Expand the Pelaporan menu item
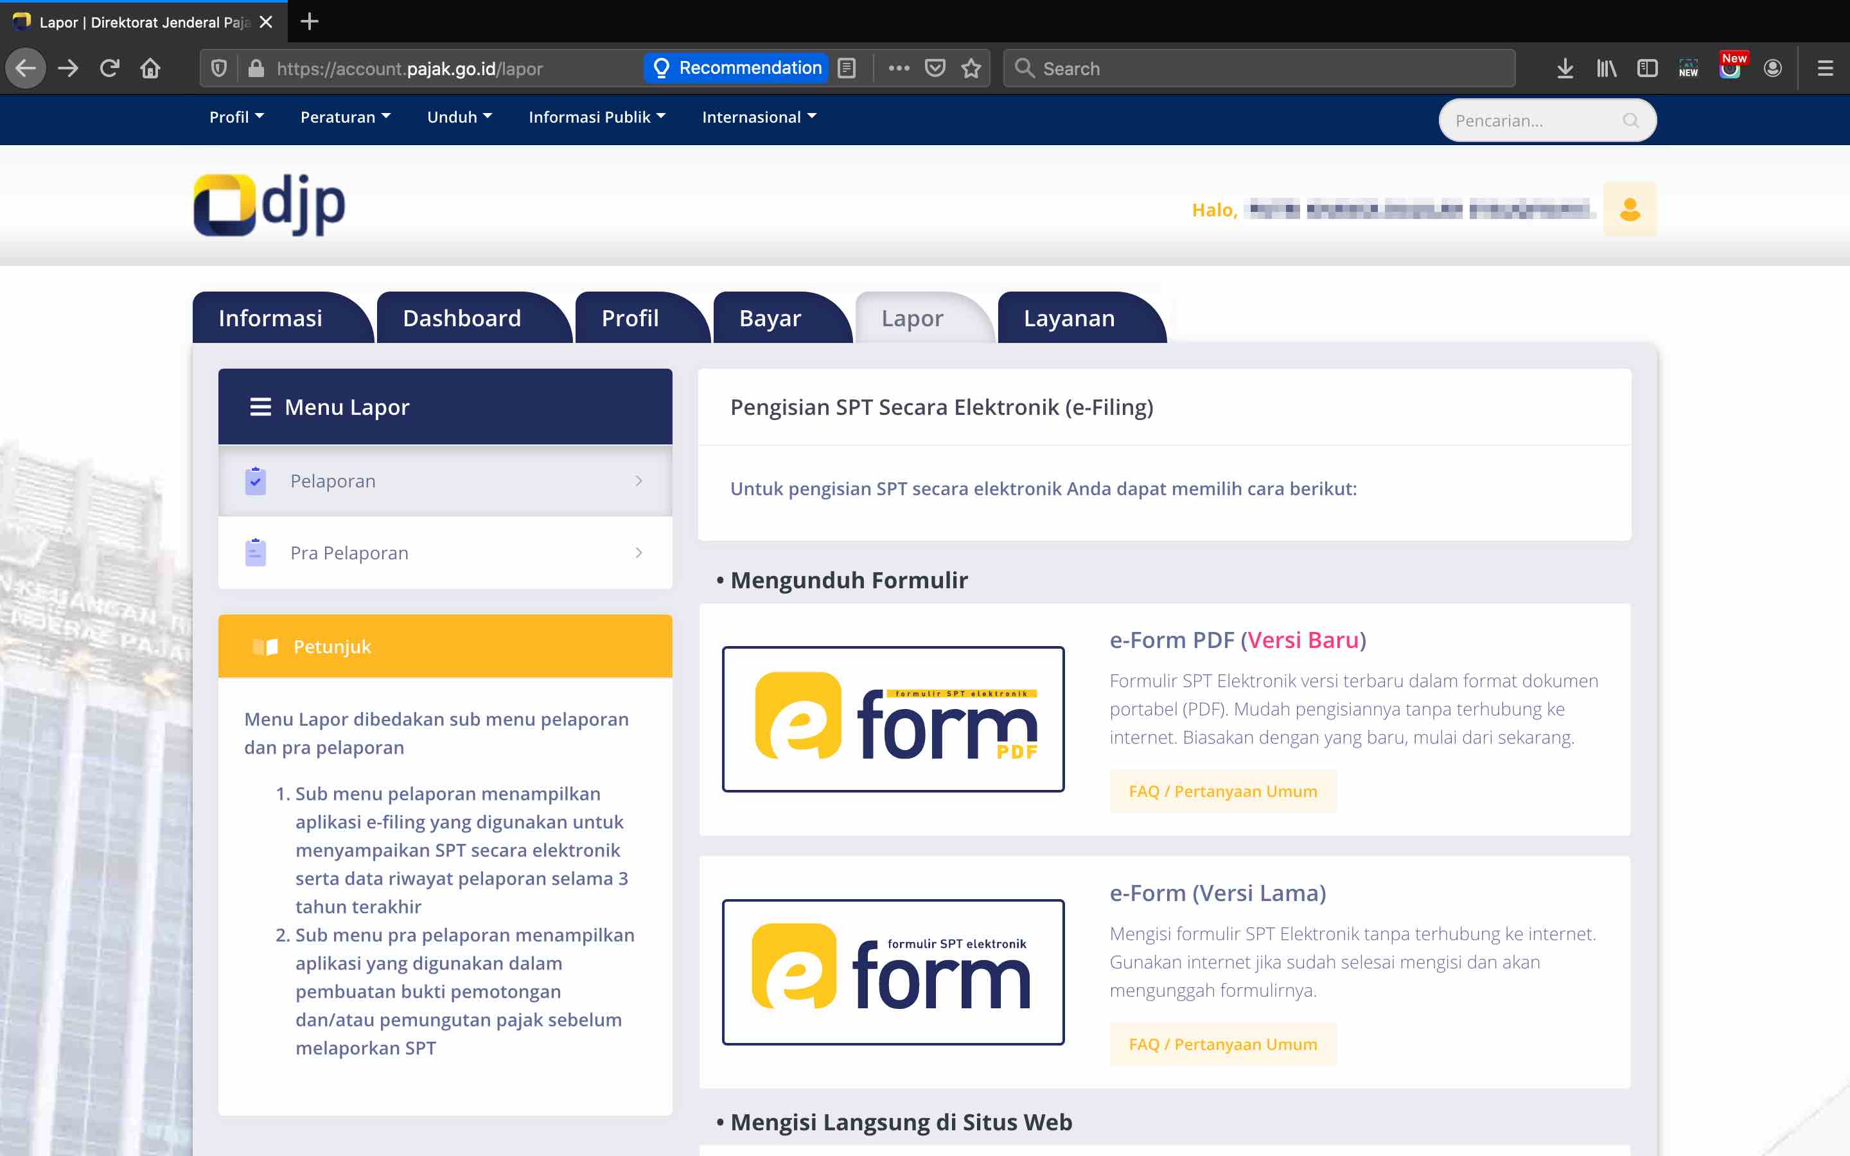1850x1156 pixels. click(445, 481)
